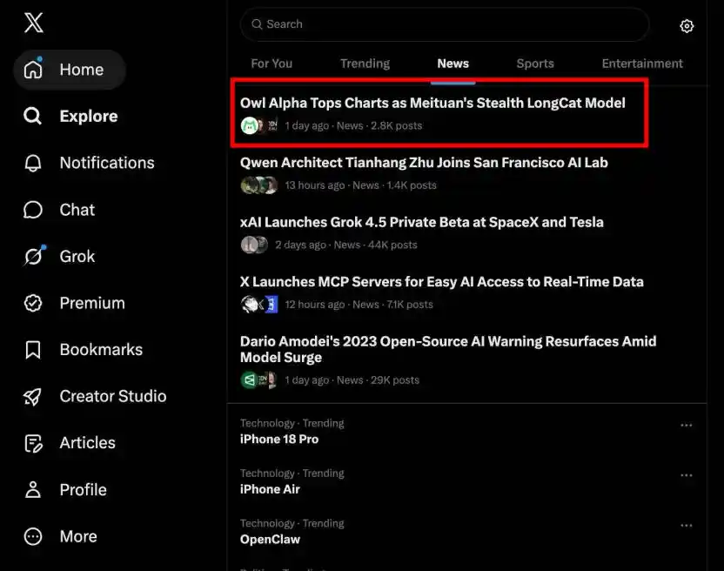Open options menu for OpenClaw trend
The width and height of the screenshot is (724, 571).
tap(686, 526)
